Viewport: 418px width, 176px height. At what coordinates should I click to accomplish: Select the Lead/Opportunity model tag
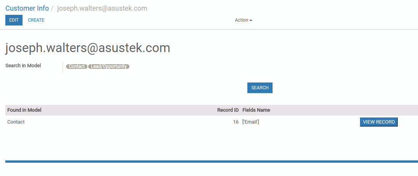click(x=109, y=67)
